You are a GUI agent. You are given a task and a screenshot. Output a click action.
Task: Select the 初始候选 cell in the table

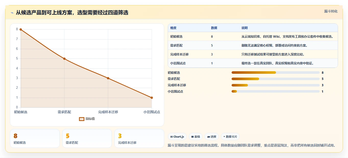tap(176, 37)
